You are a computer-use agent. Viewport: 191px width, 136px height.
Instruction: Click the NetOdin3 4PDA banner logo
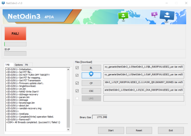pos(31,16)
